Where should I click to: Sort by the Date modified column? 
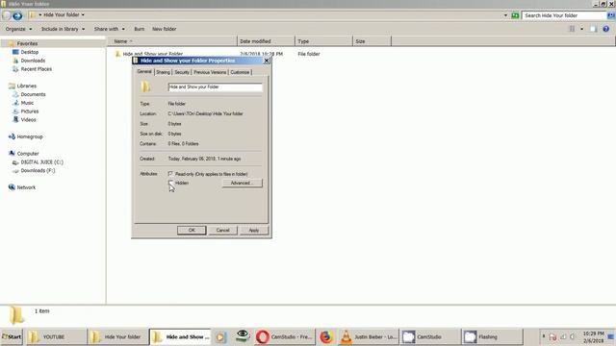pyautogui.click(x=266, y=41)
